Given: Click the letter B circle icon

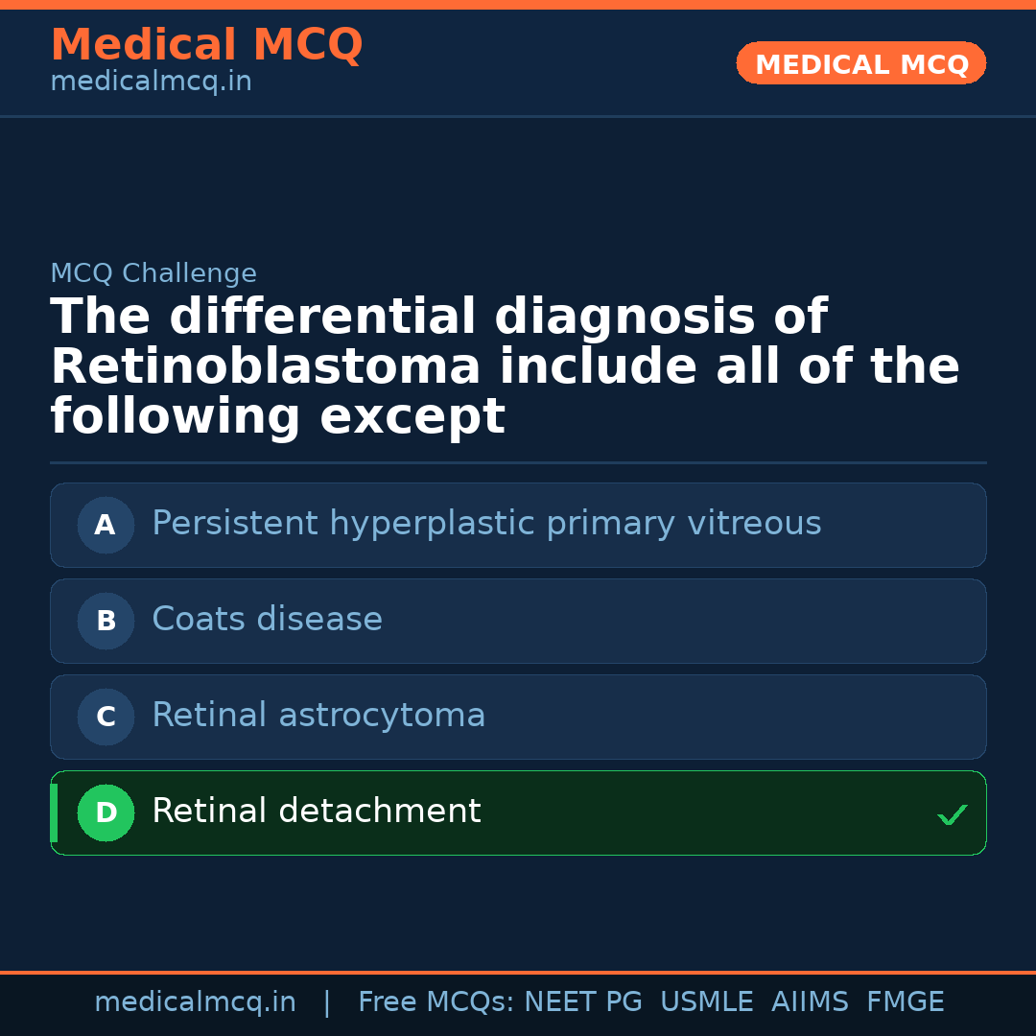Looking at the screenshot, I should (106, 622).
